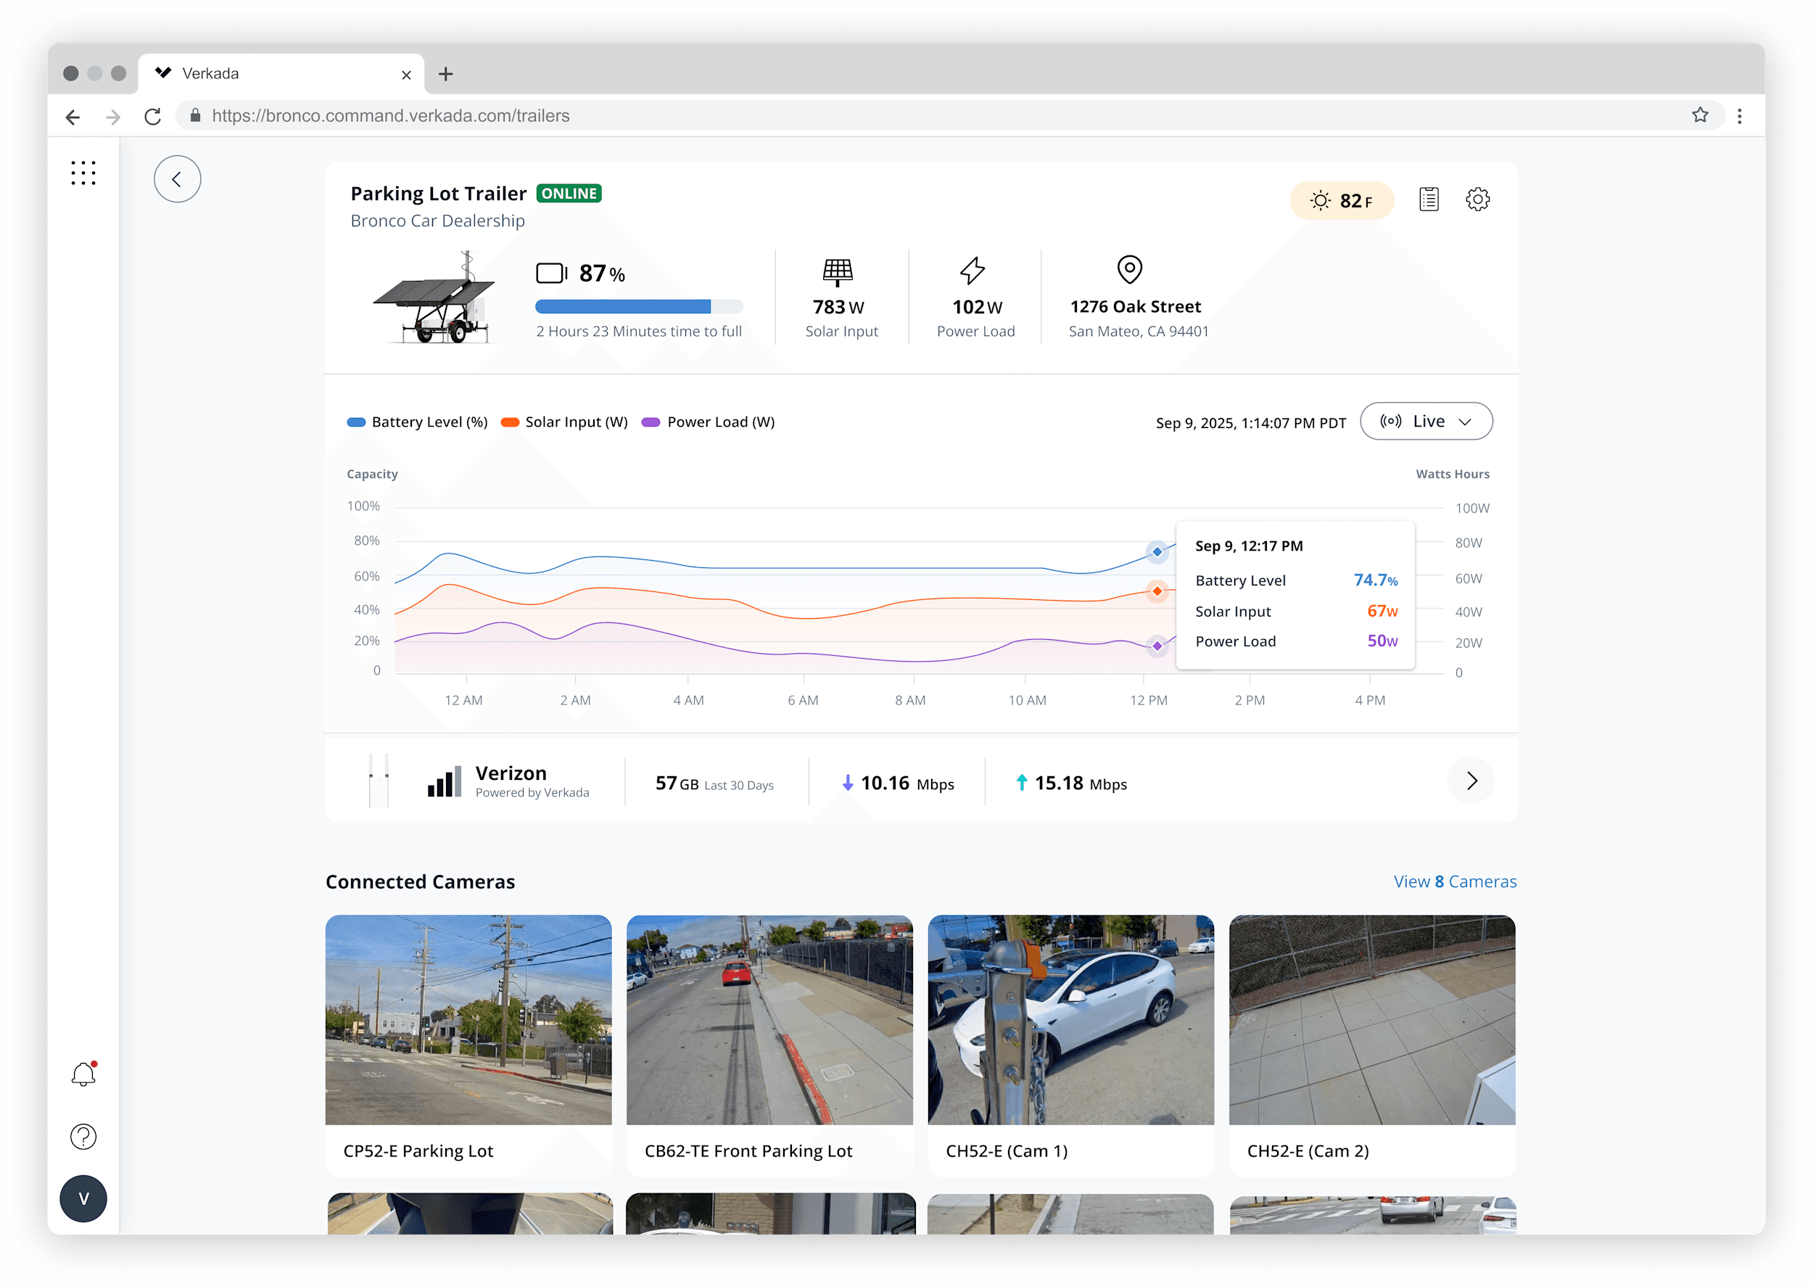This screenshot has width=1813, height=1287.
Task: Open the Live time range dropdown
Action: pos(1426,422)
